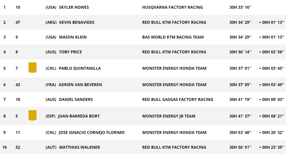Screen dimensions: 286x154
Task: Click the (CHL) country code for Quintanilla
Action: pyautogui.click(x=51, y=68)
